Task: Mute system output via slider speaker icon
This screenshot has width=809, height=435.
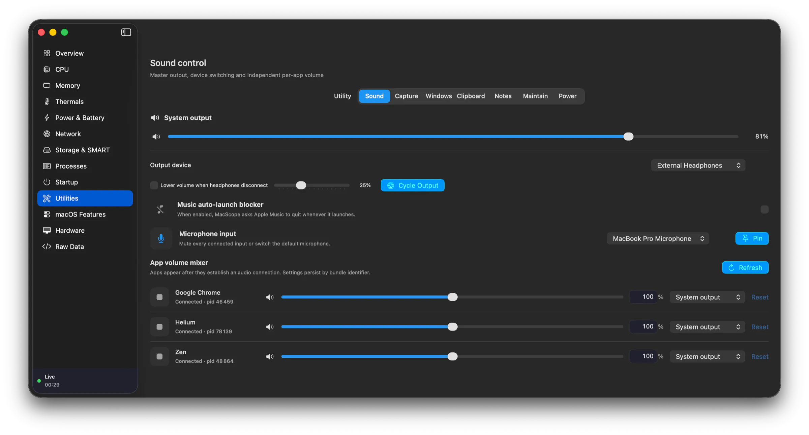Action: (156, 137)
